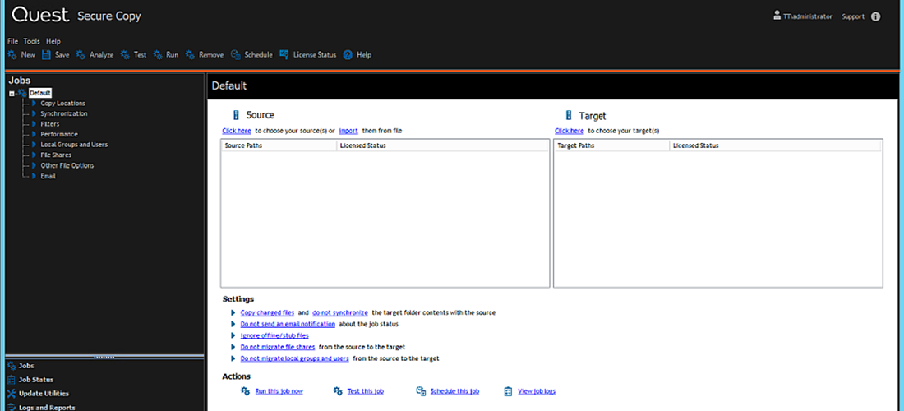This screenshot has height=411, width=904.
Task: Click the Target 'Click here' link
Action: (x=569, y=131)
